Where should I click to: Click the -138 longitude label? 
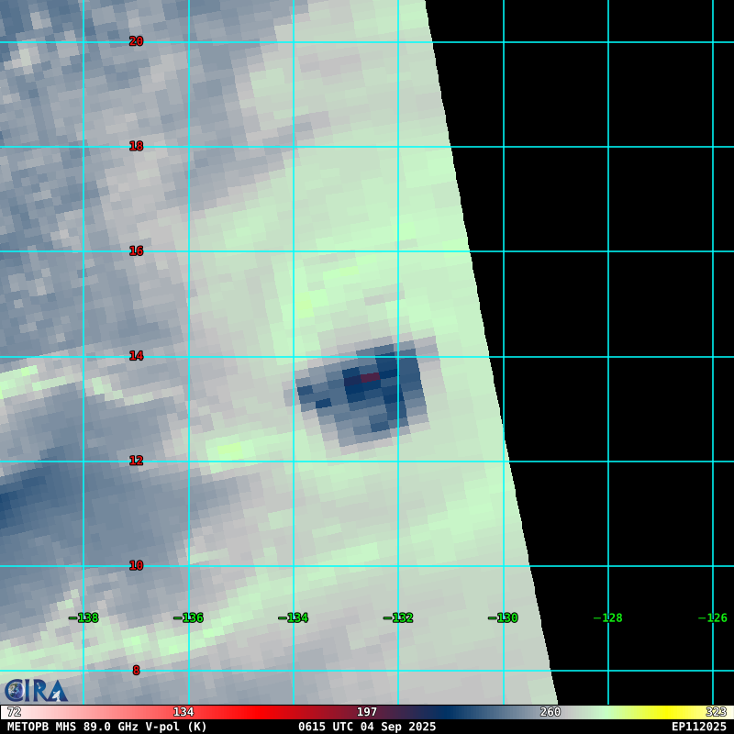(x=84, y=617)
